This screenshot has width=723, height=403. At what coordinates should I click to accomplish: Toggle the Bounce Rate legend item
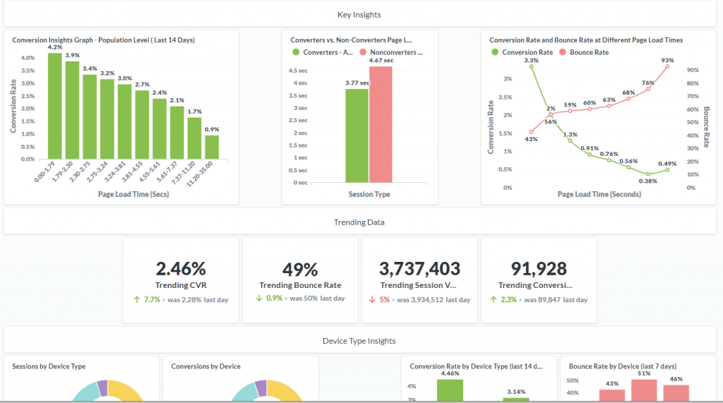[x=584, y=52]
